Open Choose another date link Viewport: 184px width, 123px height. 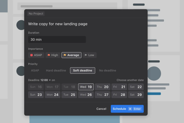pos(130,80)
